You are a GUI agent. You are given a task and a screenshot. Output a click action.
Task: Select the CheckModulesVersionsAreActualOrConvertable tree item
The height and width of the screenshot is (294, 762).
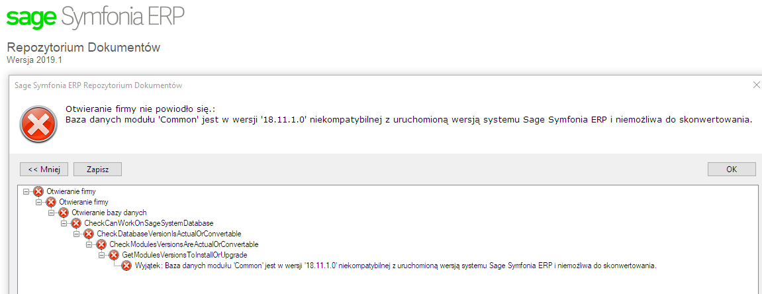coord(183,244)
